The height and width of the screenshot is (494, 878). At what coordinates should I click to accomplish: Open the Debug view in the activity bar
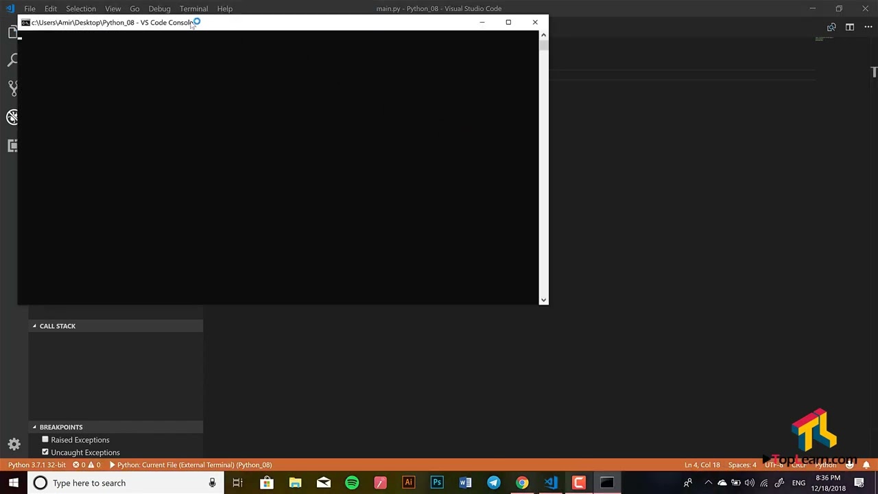(12, 117)
